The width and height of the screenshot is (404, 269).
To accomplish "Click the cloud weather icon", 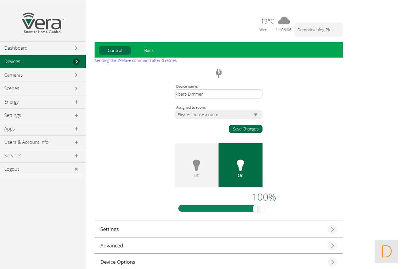I will (284, 21).
